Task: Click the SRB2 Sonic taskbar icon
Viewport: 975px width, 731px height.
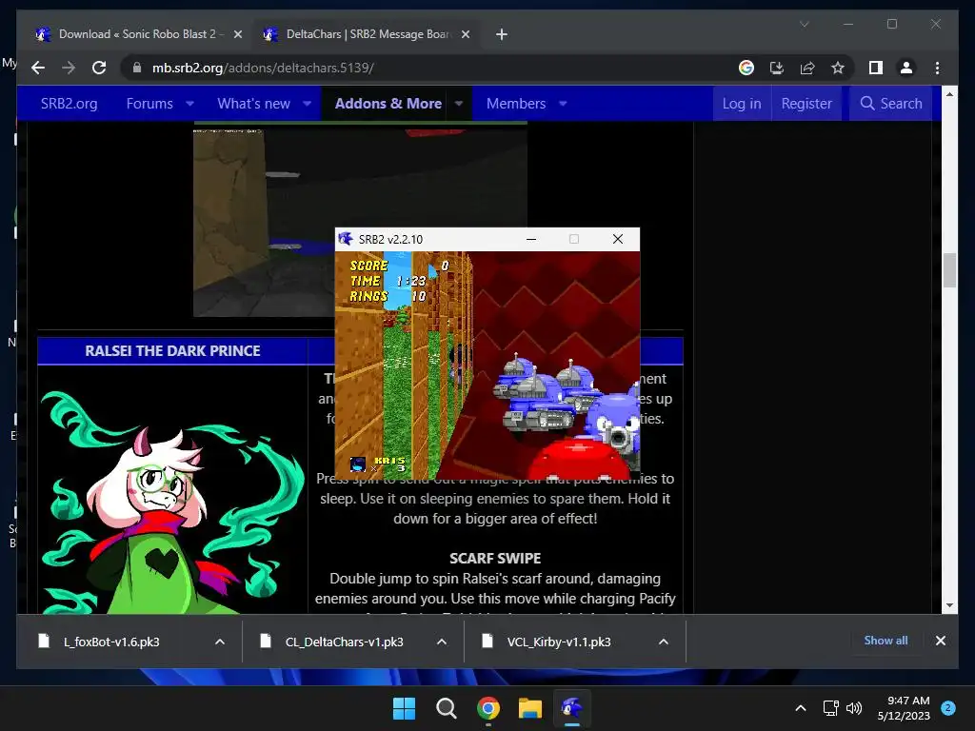Action: [572, 708]
